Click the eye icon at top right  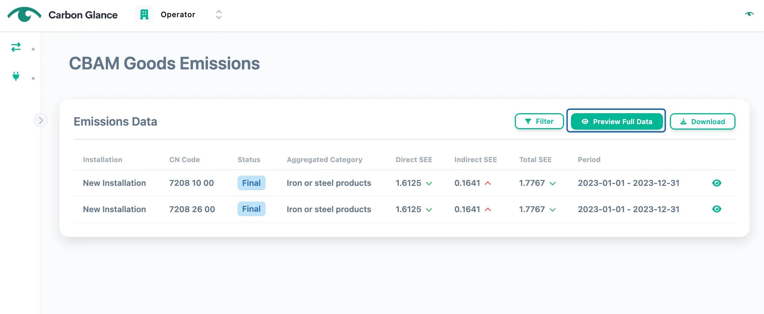(x=749, y=14)
